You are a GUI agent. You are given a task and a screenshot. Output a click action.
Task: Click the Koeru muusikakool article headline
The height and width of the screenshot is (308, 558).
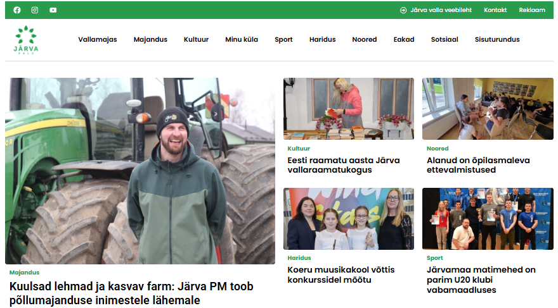point(341,274)
